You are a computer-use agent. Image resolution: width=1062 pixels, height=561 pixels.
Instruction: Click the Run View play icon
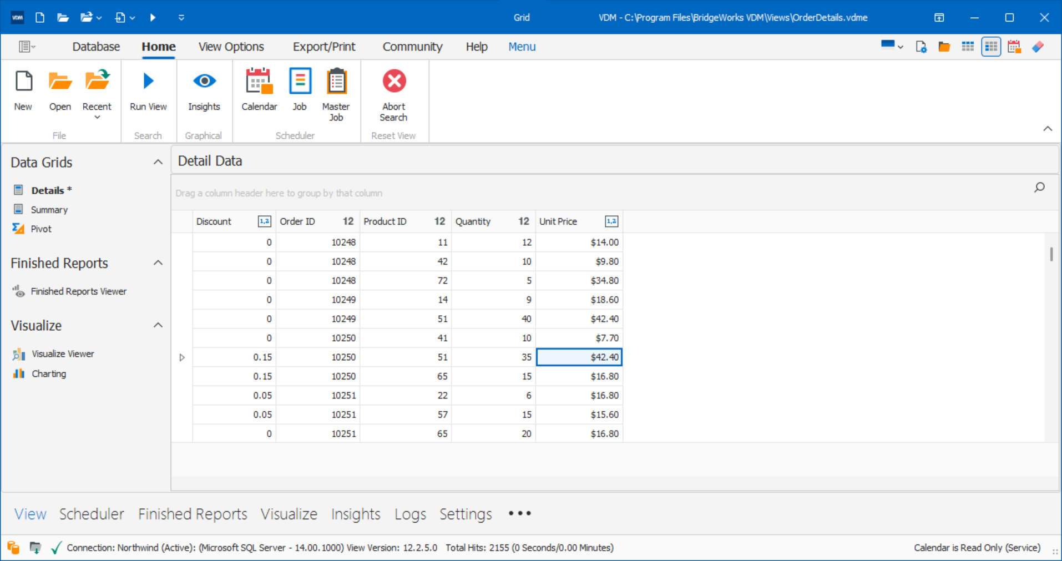148,82
